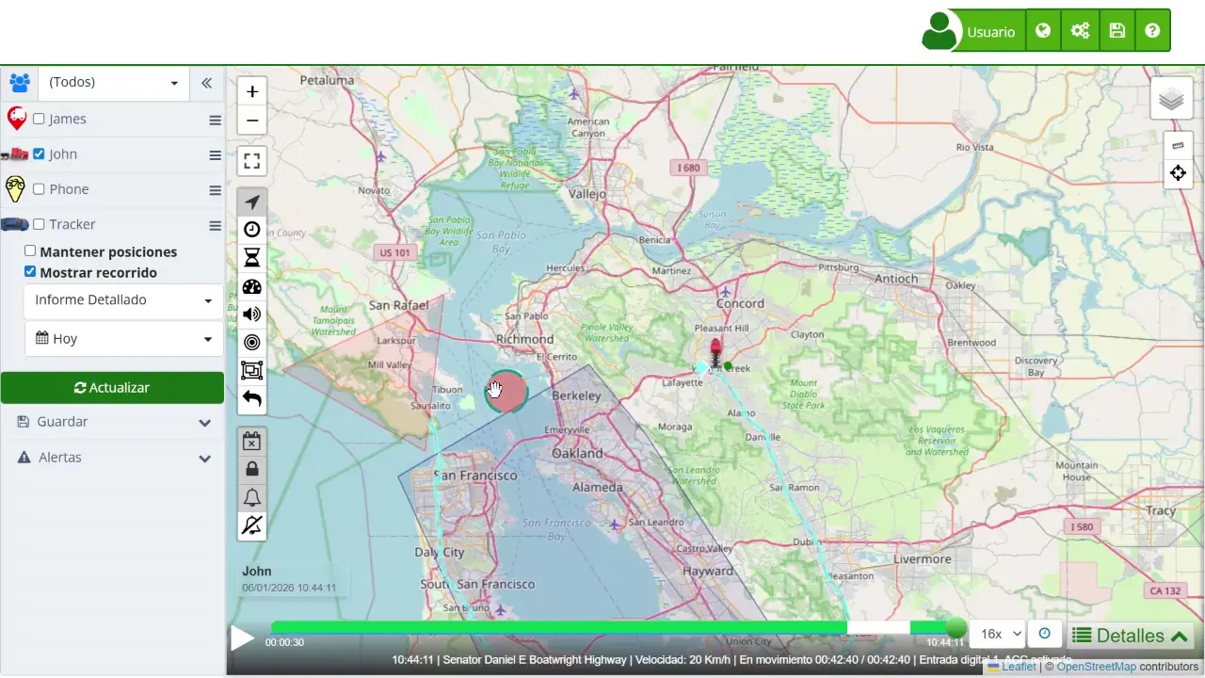Open the Detalles panel button

coord(1130,636)
